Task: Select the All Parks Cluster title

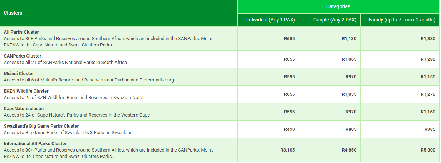Action: tap(21, 32)
